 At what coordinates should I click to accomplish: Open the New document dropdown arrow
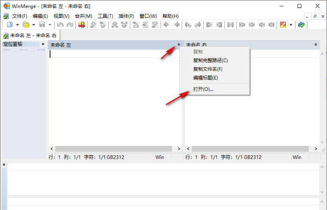click(18, 25)
